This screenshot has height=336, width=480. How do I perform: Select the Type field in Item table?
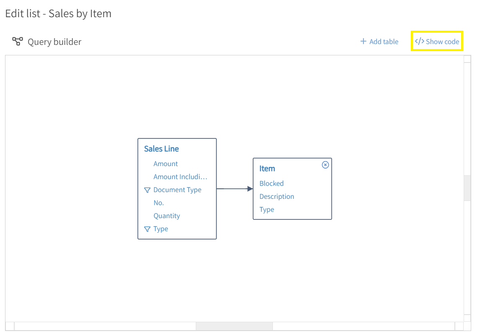point(267,210)
